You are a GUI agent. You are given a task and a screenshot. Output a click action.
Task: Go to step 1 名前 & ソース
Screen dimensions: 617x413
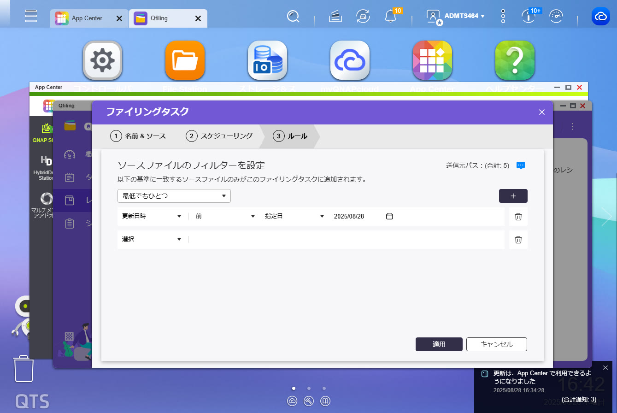coord(138,136)
